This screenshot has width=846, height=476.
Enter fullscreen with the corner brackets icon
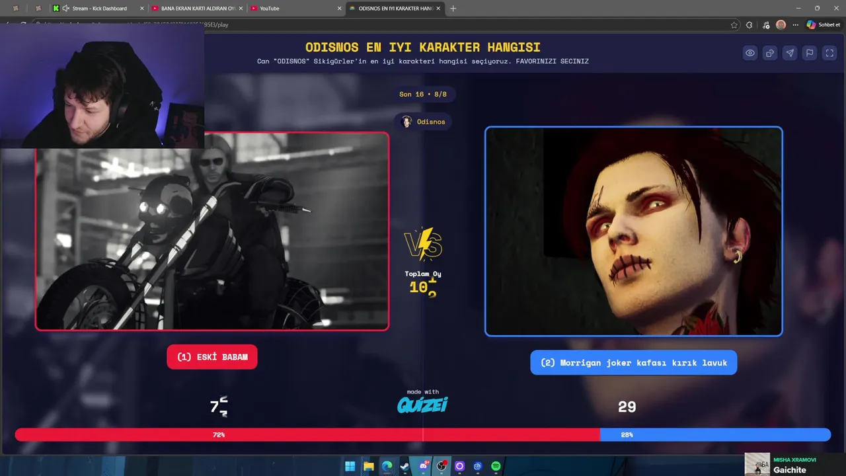click(x=829, y=54)
